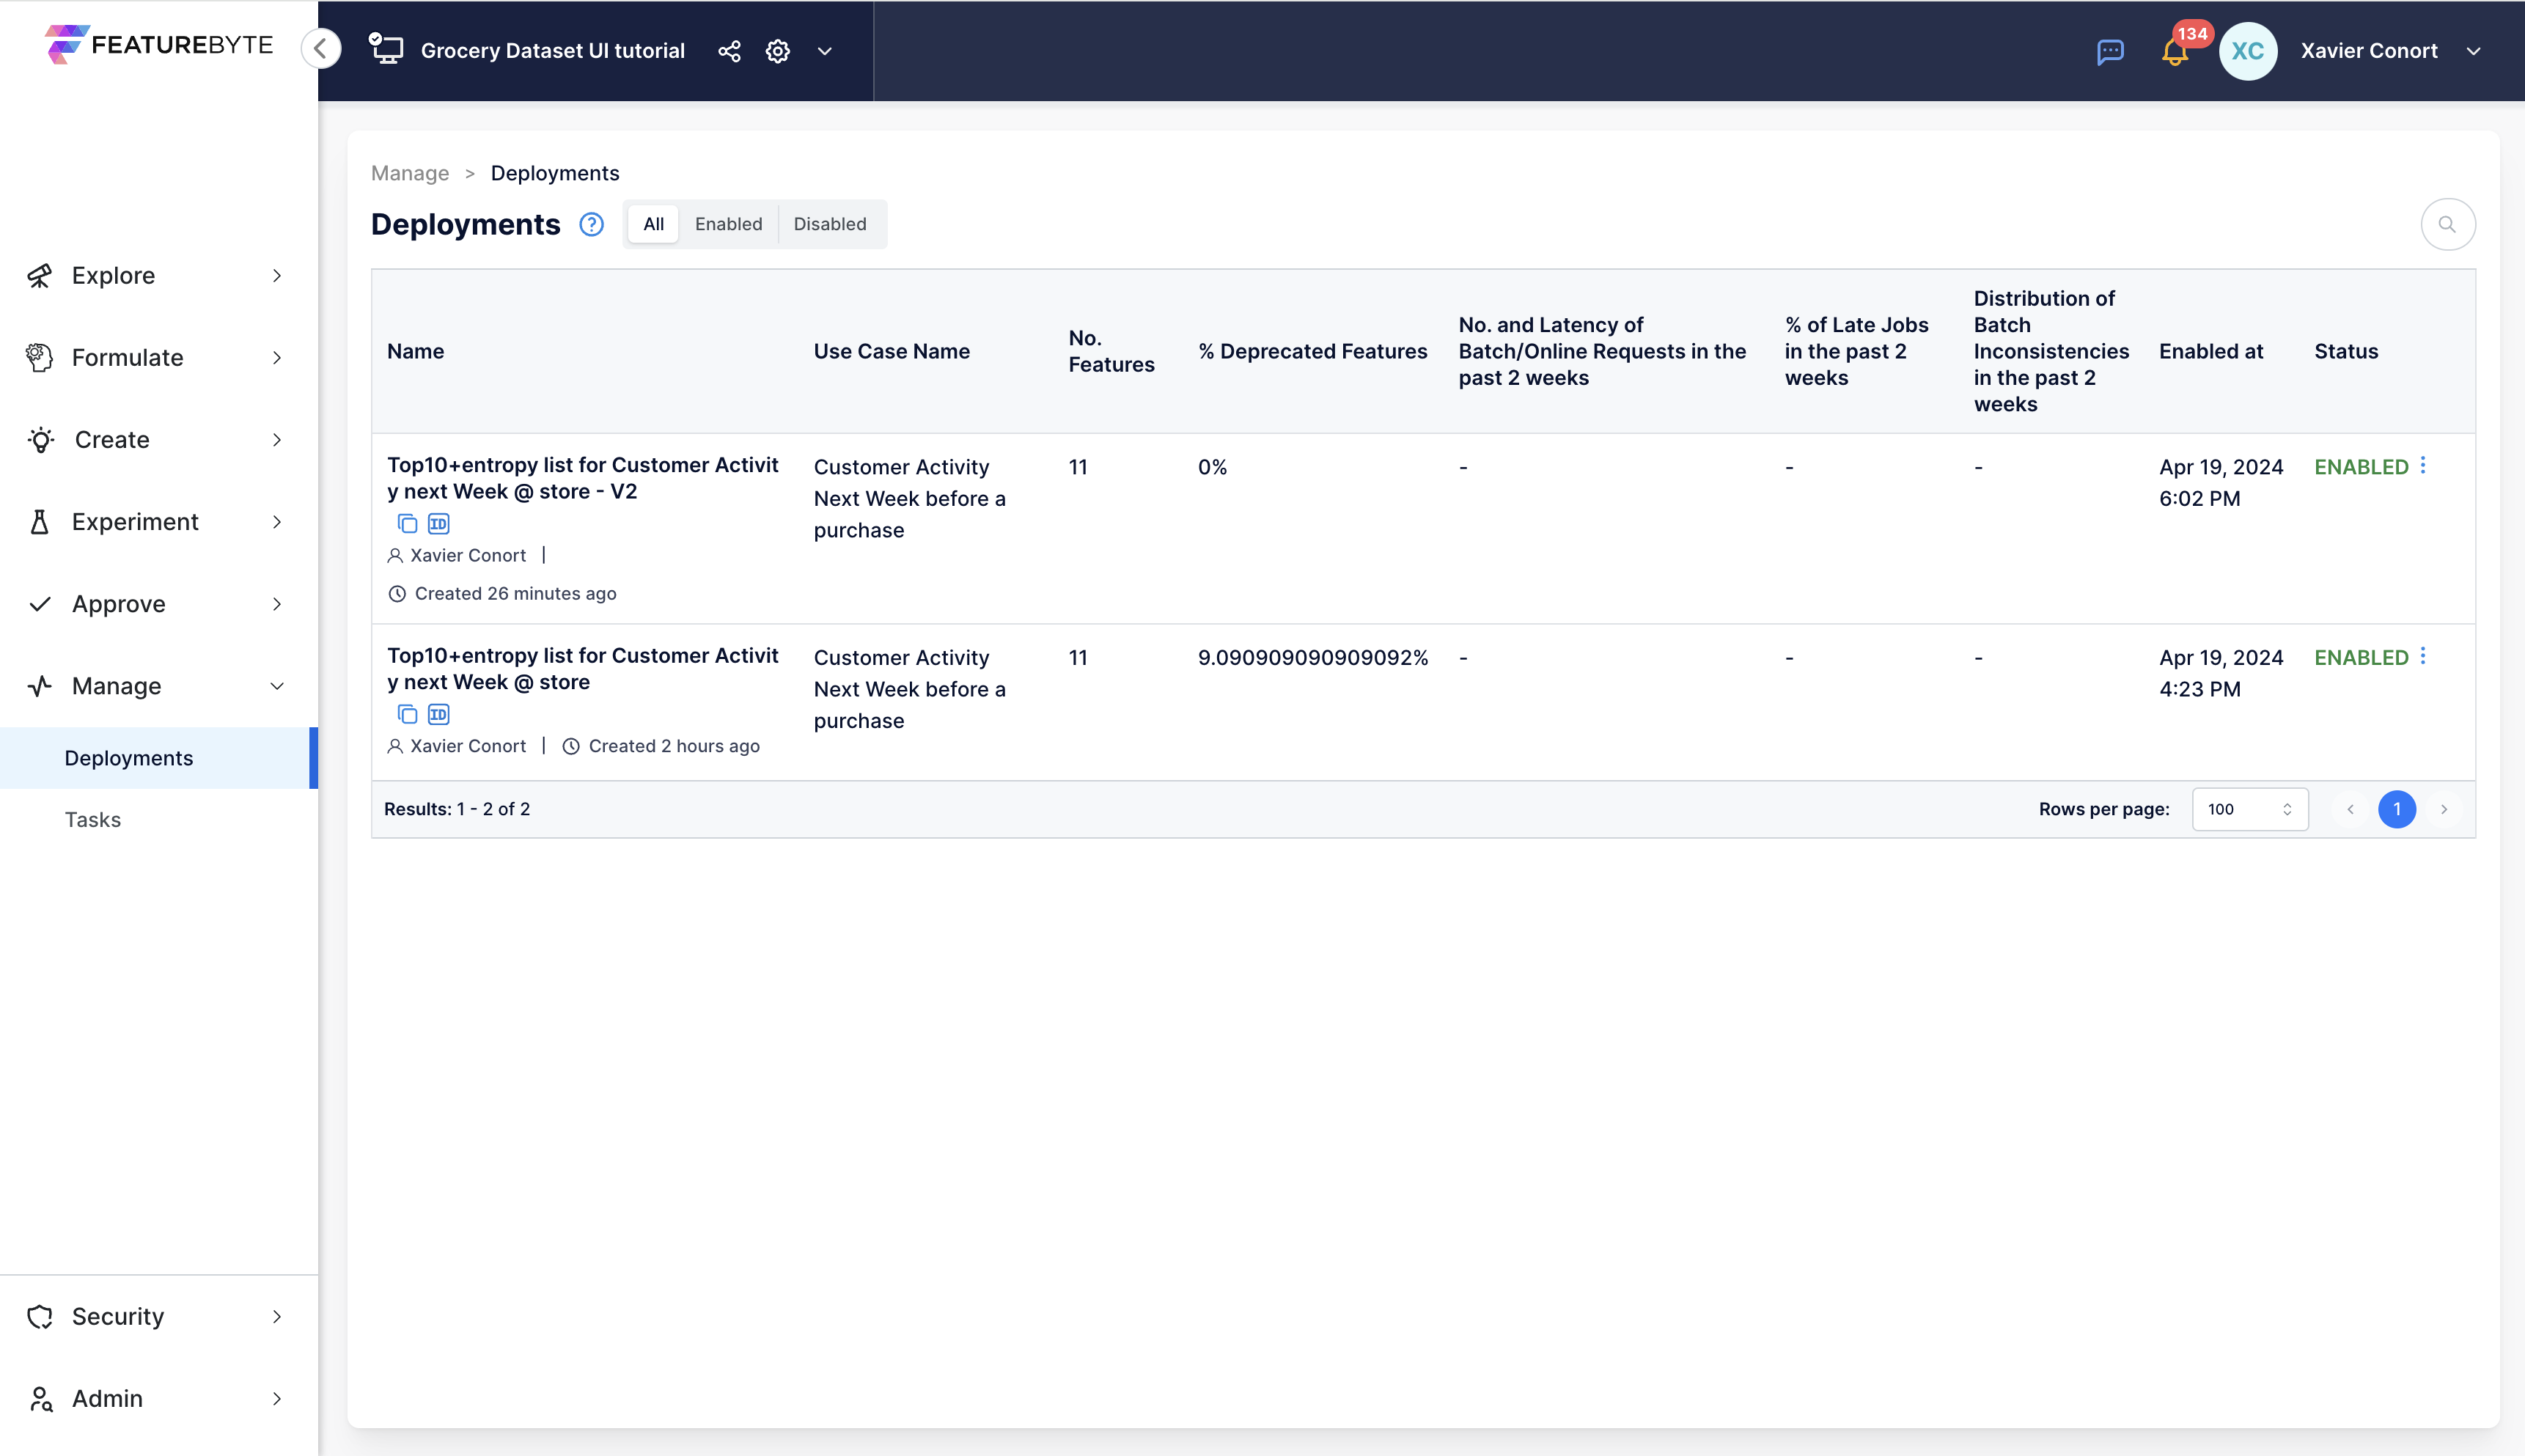Click the Enabled at column header
The width and height of the screenshot is (2525, 1456).
point(2210,351)
